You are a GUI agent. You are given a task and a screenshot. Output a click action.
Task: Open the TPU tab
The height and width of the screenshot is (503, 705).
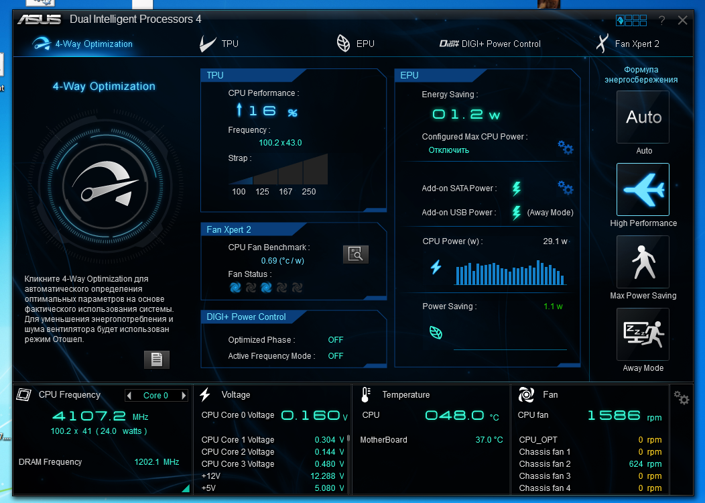point(219,44)
